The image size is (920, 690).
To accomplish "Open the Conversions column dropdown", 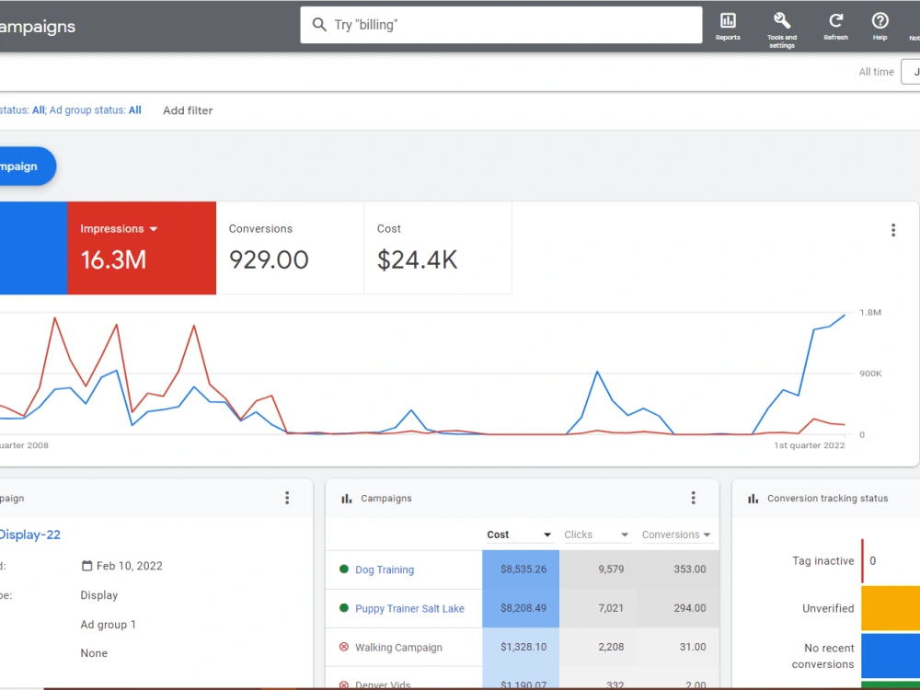I will click(x=707, y=535).
